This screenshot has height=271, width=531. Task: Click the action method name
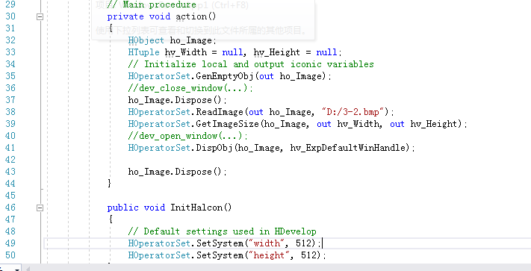pyautogui.click(x=191, y=16)
